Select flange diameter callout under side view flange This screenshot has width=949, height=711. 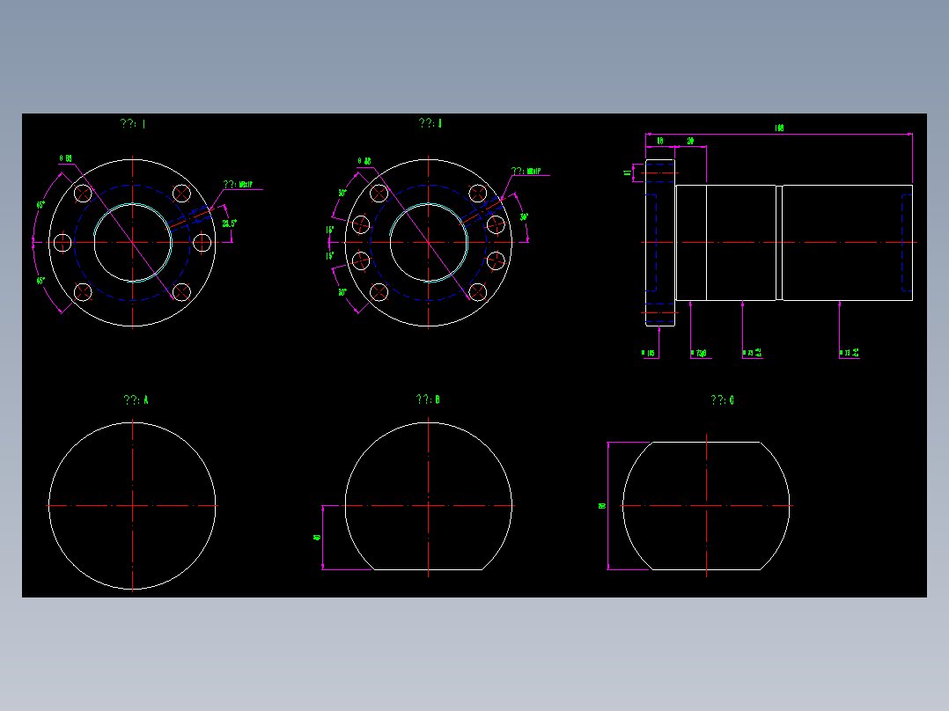(648, 353)
